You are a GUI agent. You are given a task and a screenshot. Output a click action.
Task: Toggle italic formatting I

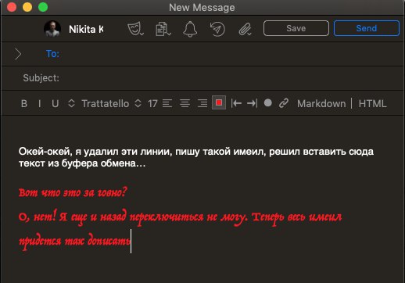coord(40,104)
